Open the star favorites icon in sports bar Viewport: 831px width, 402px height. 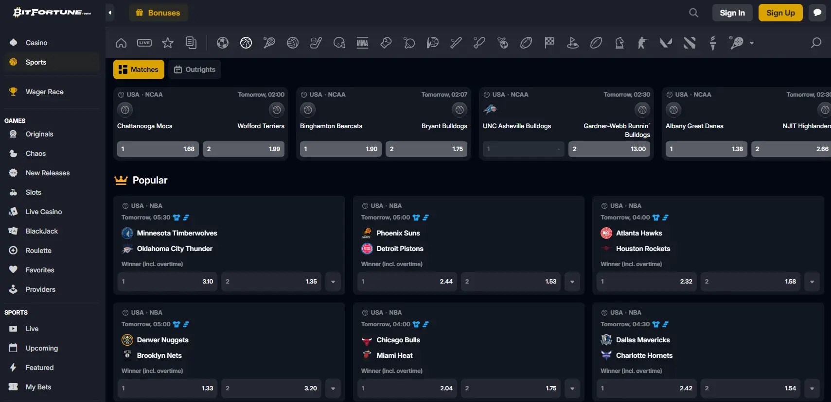[x=168, y=43]
